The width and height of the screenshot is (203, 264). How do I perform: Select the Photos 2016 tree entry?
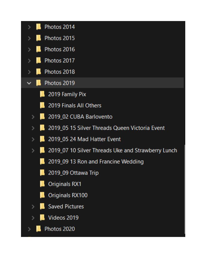point(59,49)
